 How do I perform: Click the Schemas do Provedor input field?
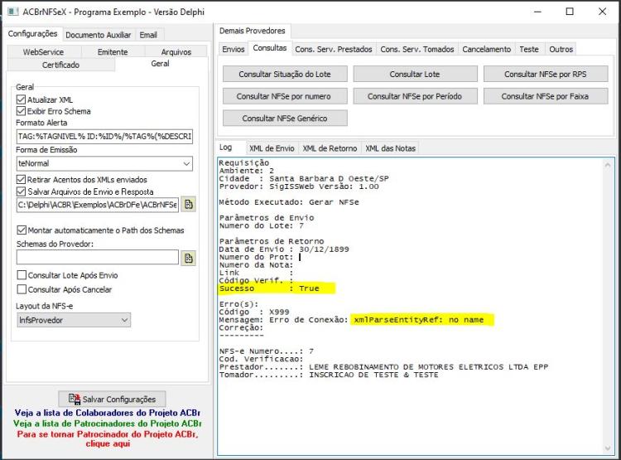tap(98, 258)
